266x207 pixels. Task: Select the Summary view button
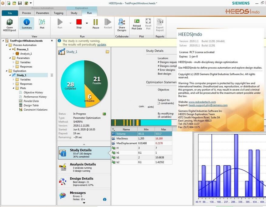tap(27, 24)
